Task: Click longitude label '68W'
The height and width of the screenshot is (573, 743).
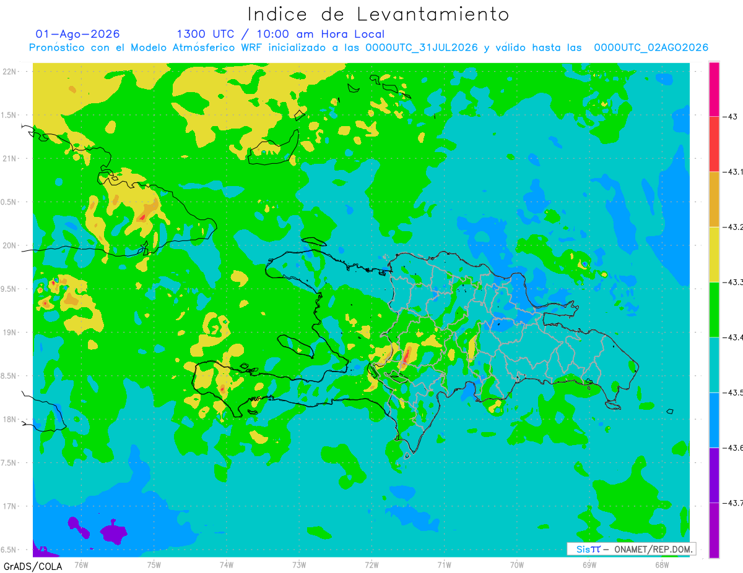Action: point(662,564)
